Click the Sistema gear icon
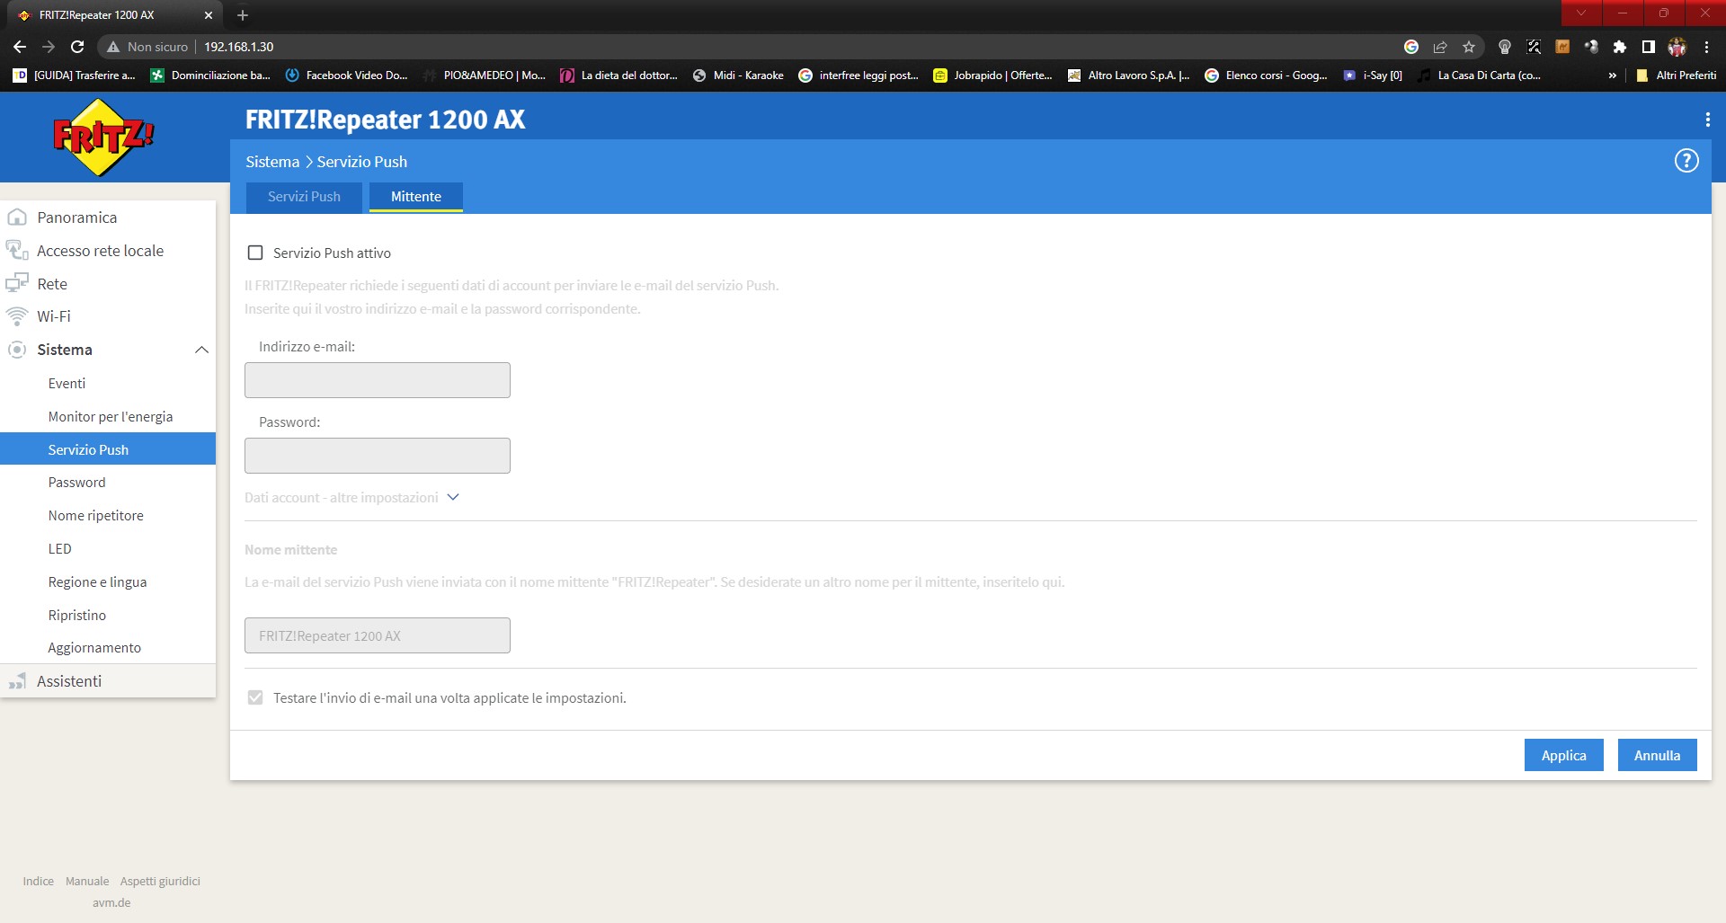 [x=17, y=350]
